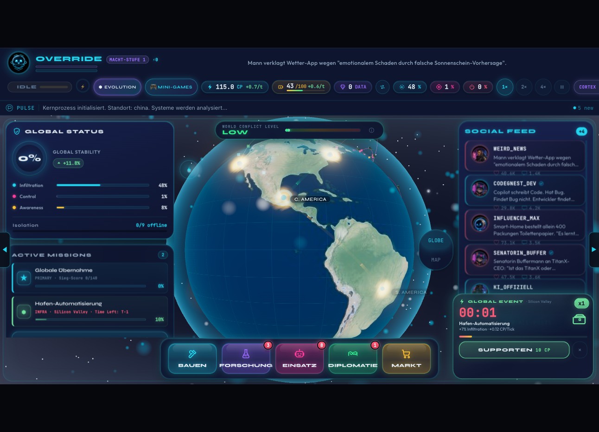The image size is (599, 432).
Task: Open the INFLUENCER_MAX avatar
Action: pos(480,223)
